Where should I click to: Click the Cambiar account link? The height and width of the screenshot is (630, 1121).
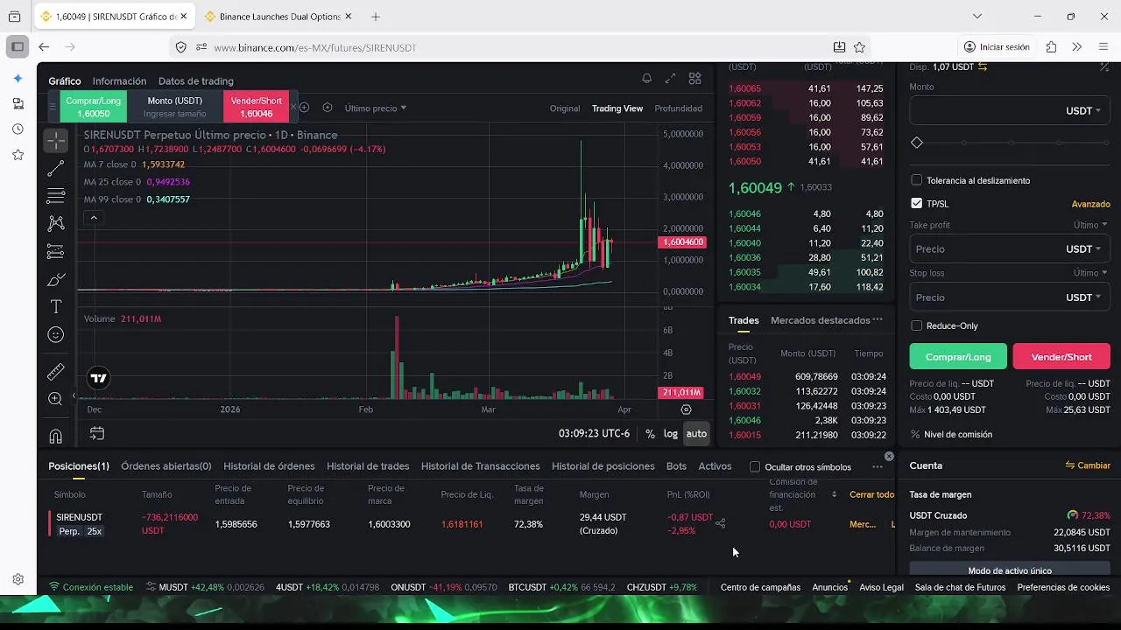tap(1088, 465)
